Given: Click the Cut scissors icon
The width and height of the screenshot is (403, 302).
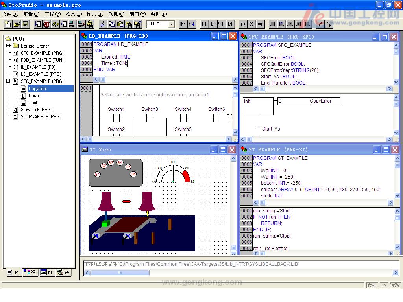Looking at the screenshot, I should 102,24.
